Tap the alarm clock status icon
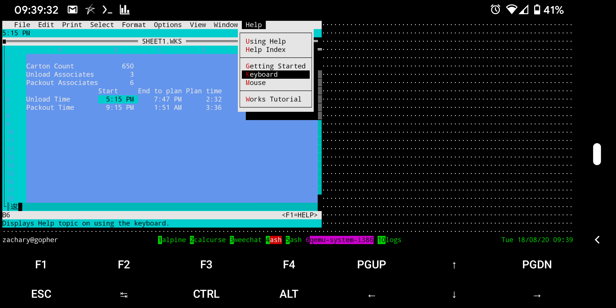This screenshot has height=308, width=616. pos(495,10)
